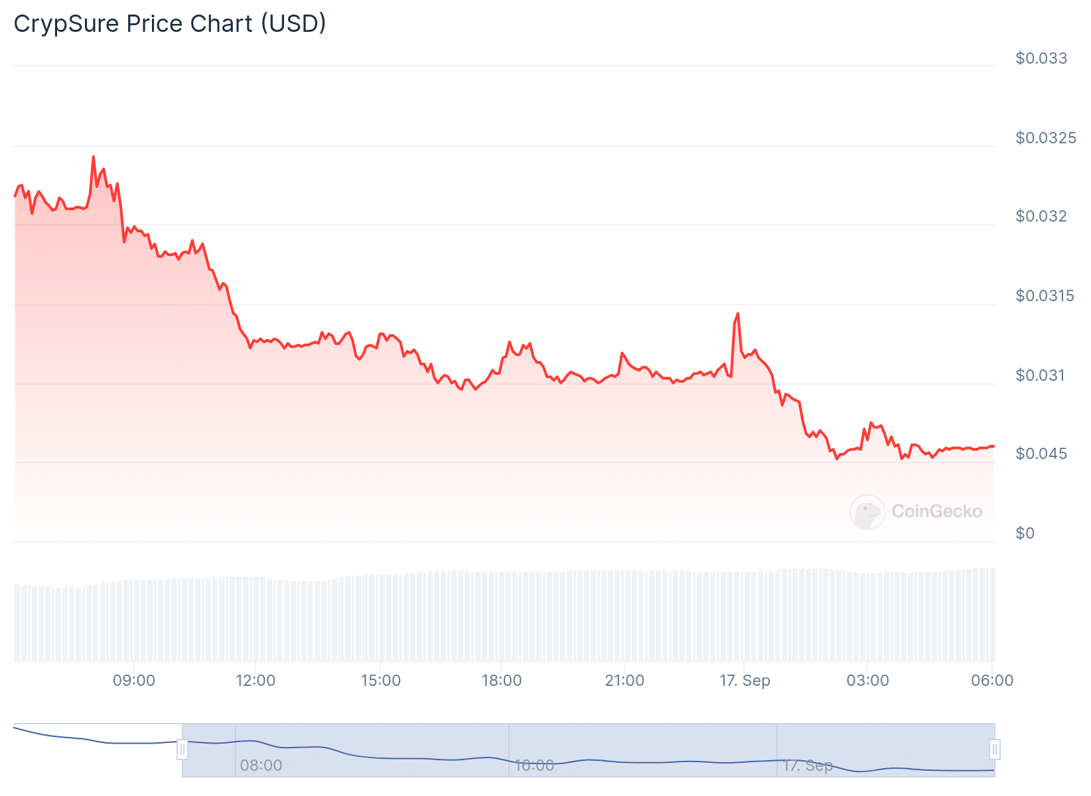Select the 06:00 time axis label

click(992, 681)
